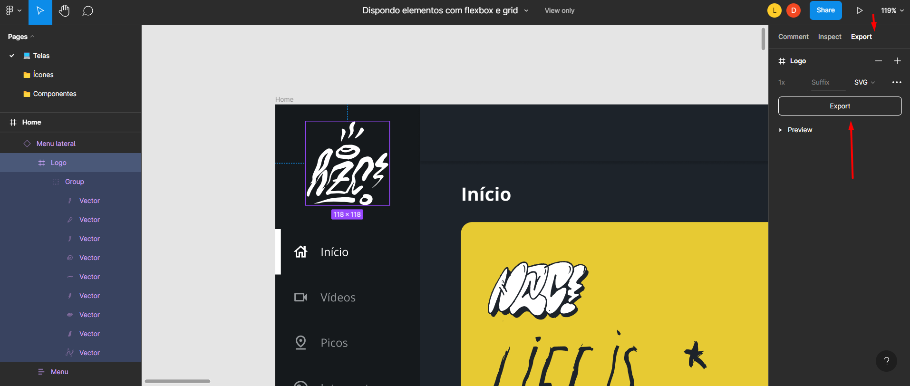The width and height of the screenshot is (910, 386).
Task: Remove export setting with minus icon
Action: 879,61
